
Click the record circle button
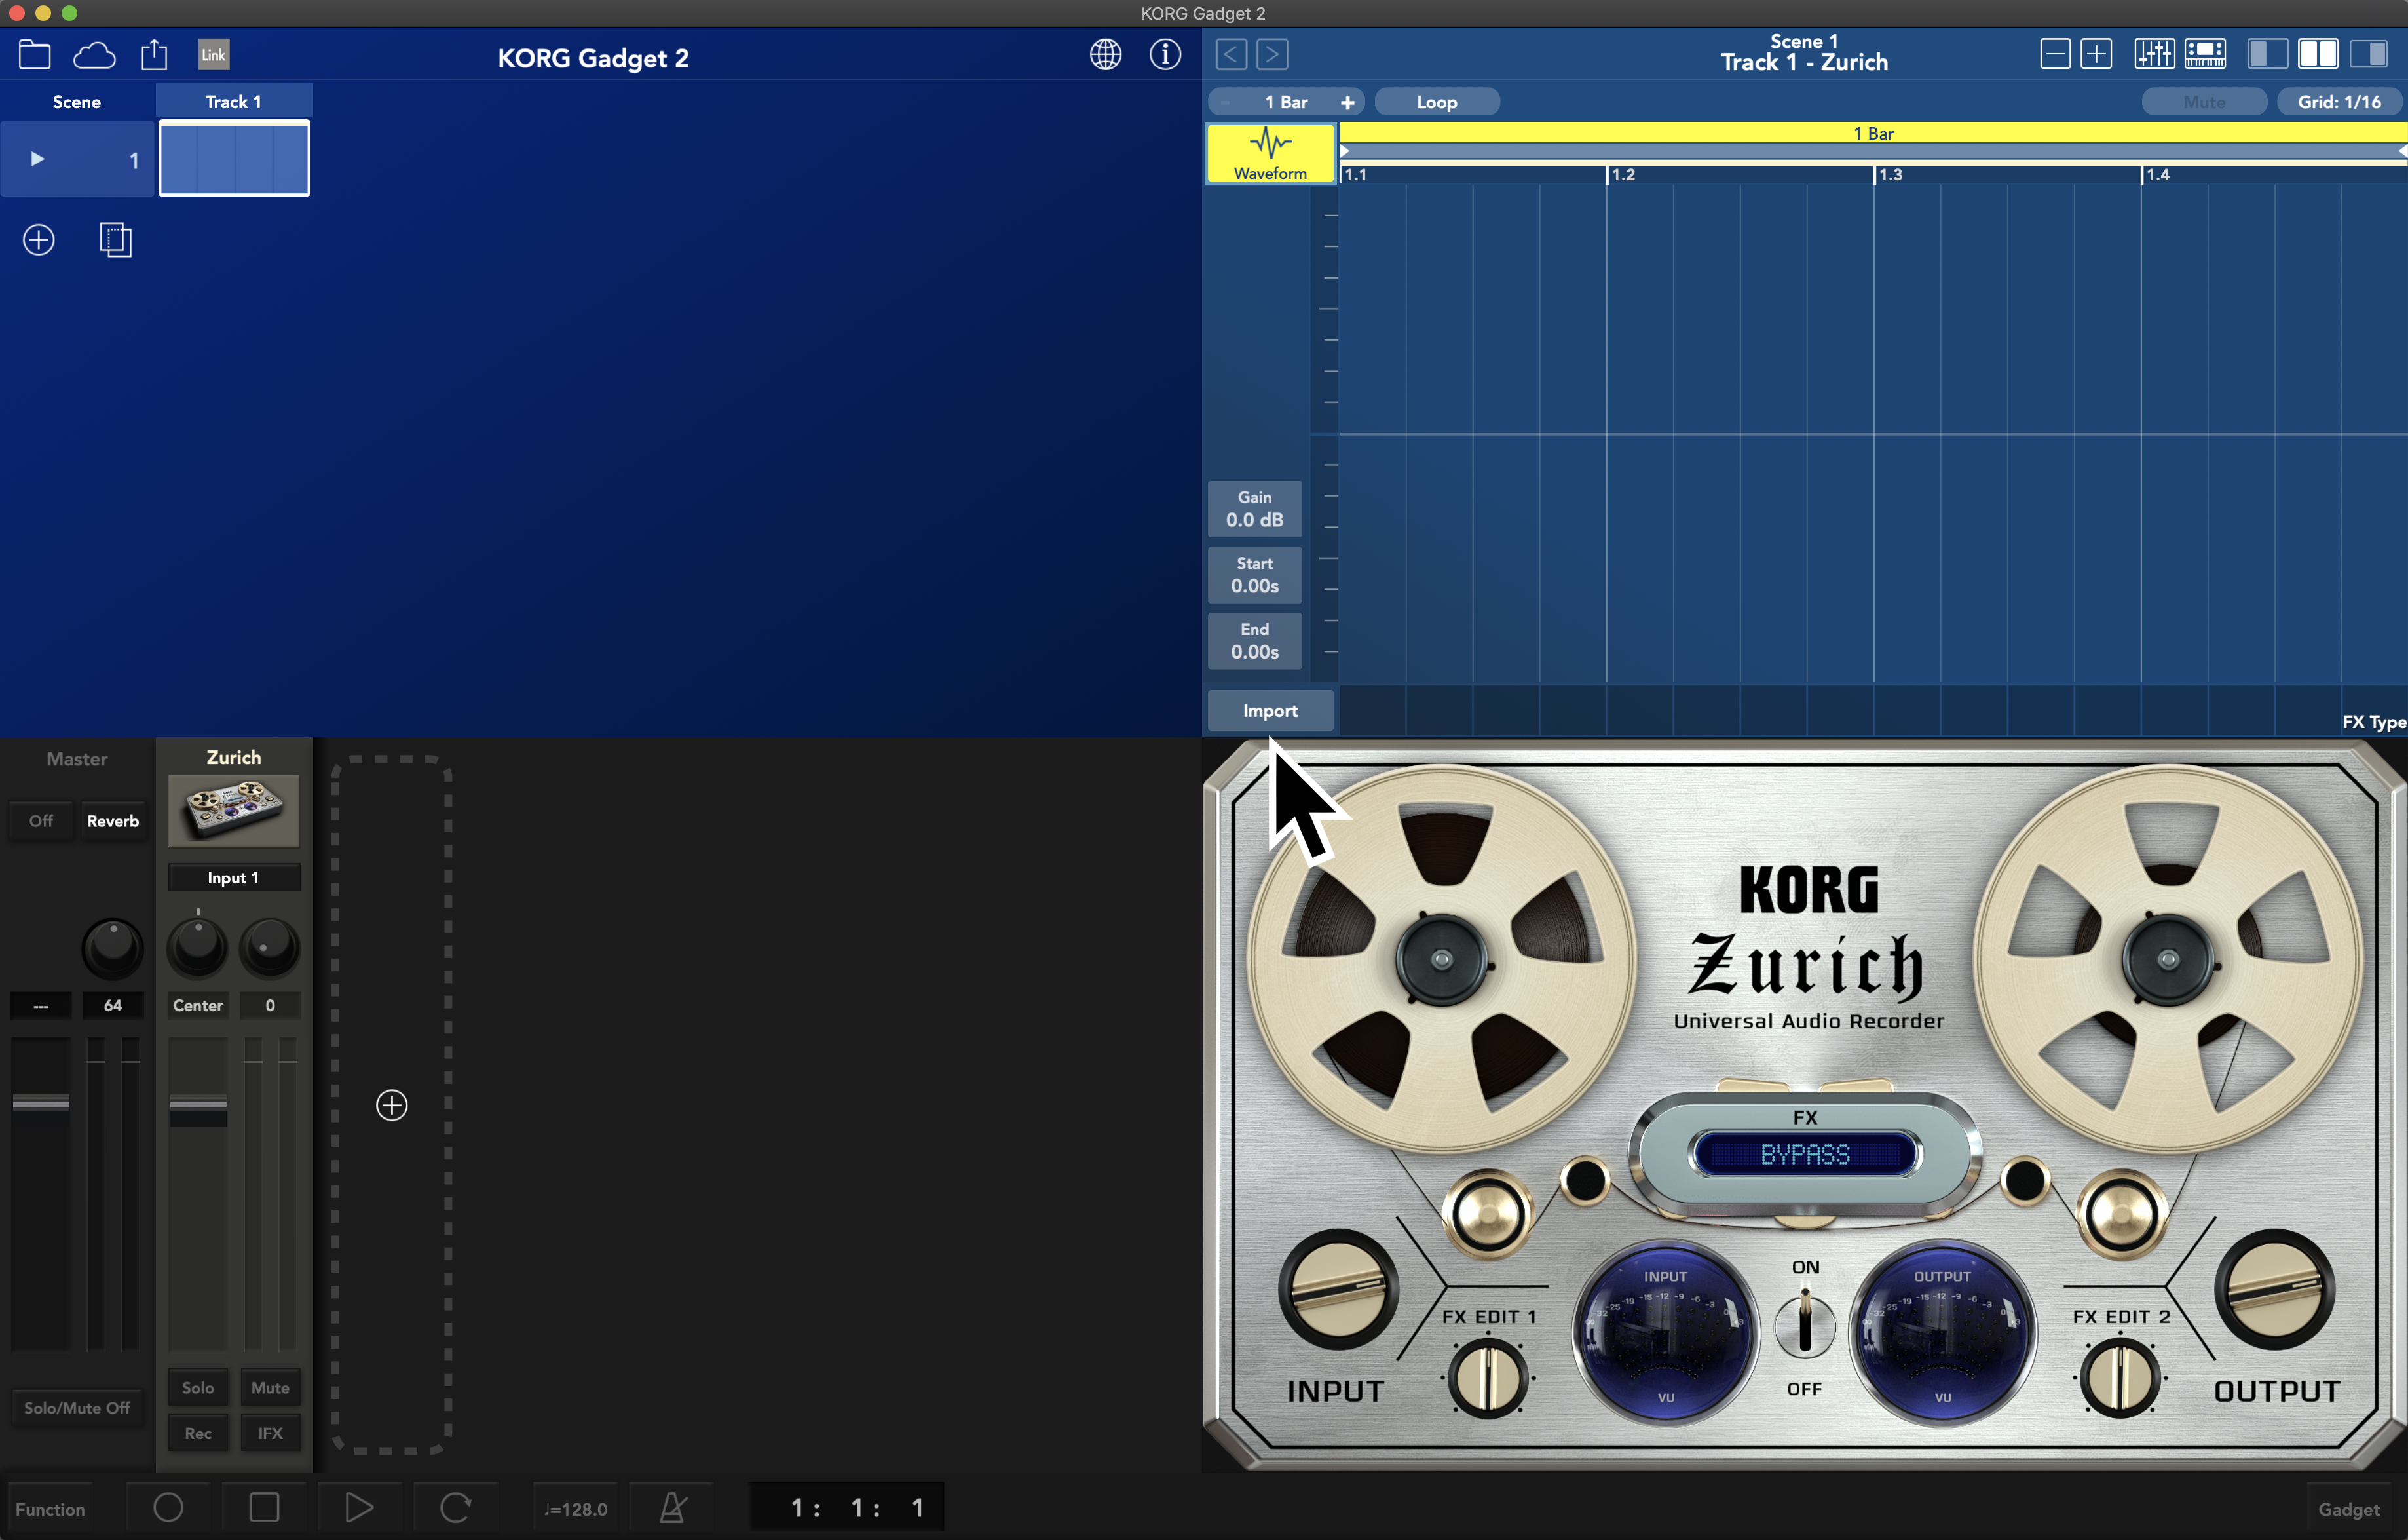(x=168, y=1507)
